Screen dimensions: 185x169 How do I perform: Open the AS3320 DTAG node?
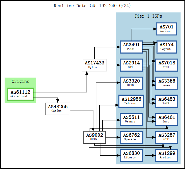tap(131, 83)
